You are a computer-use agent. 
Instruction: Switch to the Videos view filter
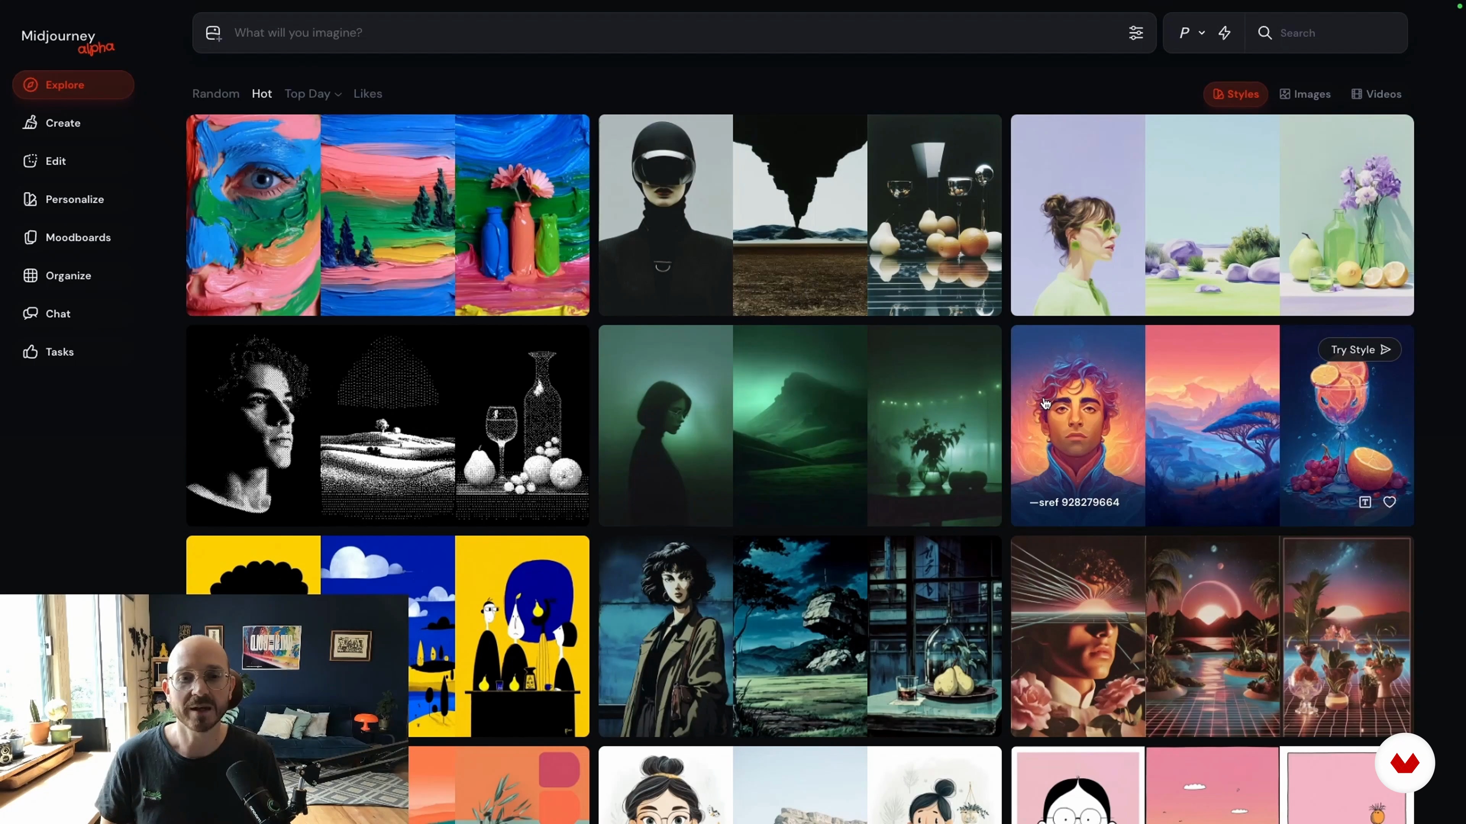(x=1376, y=94)
